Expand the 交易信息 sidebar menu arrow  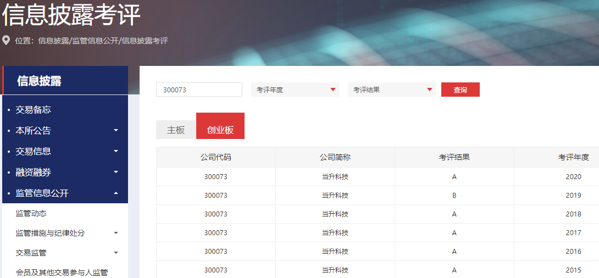115,152
